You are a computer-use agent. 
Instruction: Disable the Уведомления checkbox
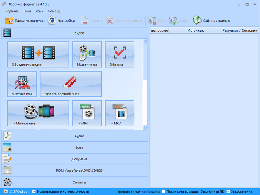228,191
